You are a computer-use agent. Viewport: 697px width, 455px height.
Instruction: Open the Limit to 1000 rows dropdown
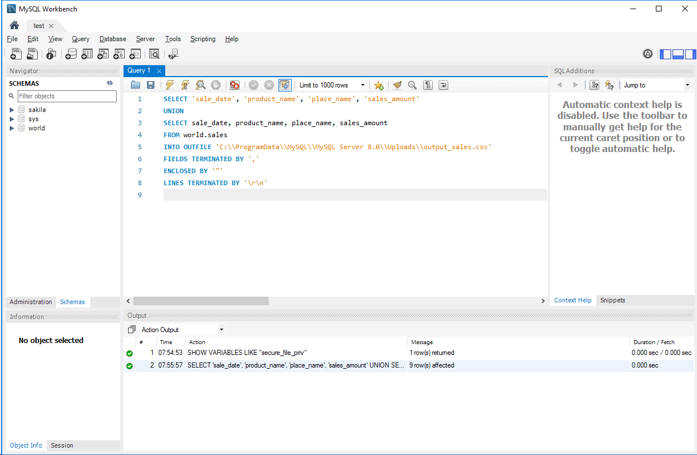[x=332, y=85]
